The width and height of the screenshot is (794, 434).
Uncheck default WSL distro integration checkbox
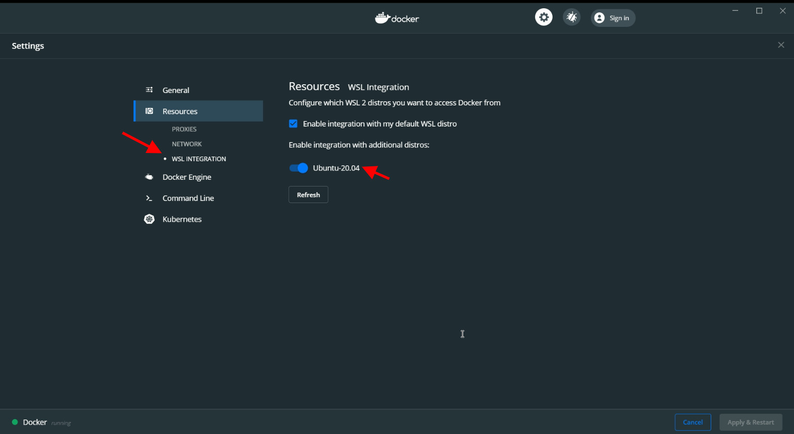[x=293, y=123]
